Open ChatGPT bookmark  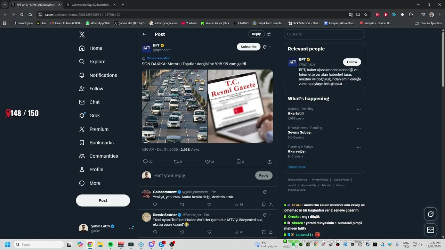click(241, 23)
